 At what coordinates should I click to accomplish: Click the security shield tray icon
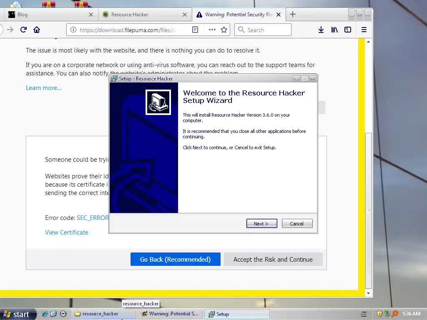379,314
